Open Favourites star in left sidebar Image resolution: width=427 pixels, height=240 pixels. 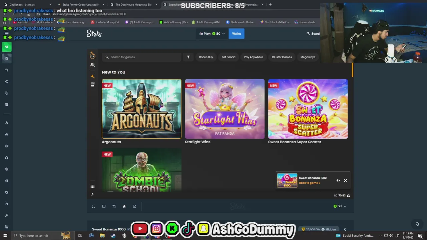point(7,70)
